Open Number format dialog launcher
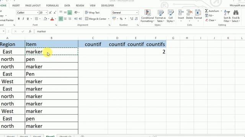This screenshot has height=137, width=245. 138,25
